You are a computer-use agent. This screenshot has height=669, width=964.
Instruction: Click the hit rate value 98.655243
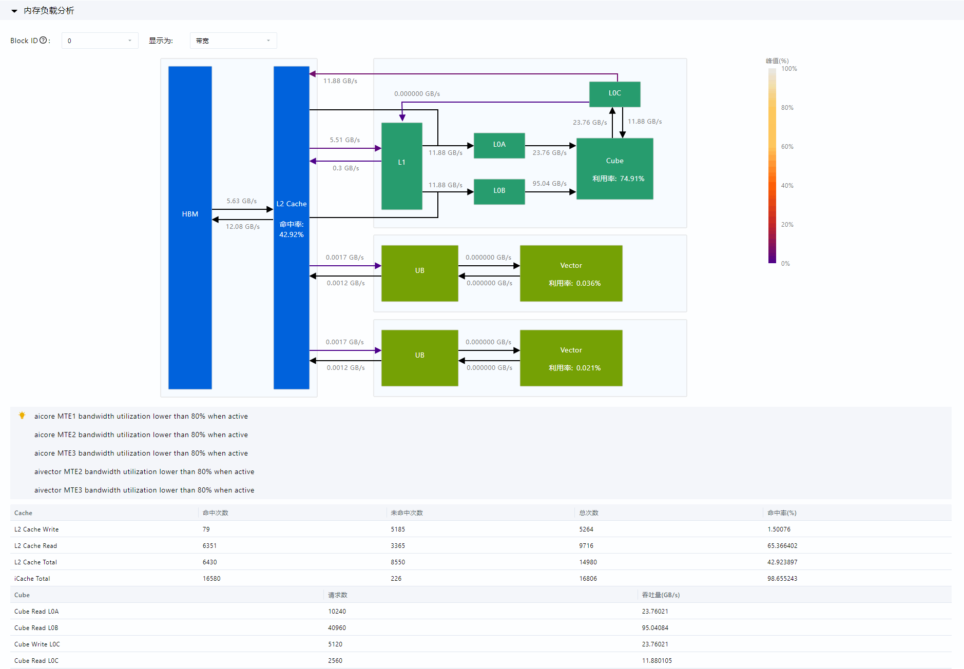tap(782, 578)
